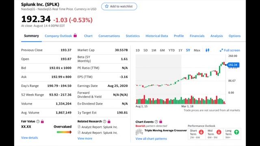
Task: Click the Mar 1, 18 chart date label
Action: point(187,106)
